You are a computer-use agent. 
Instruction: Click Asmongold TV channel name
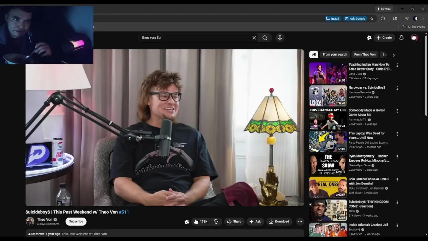357,120
